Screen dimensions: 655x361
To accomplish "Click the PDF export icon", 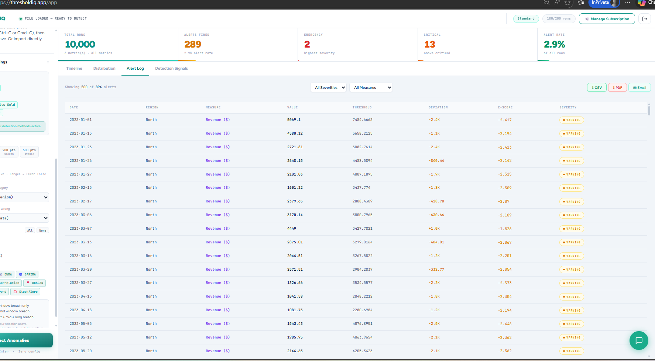I will point(613,87).
